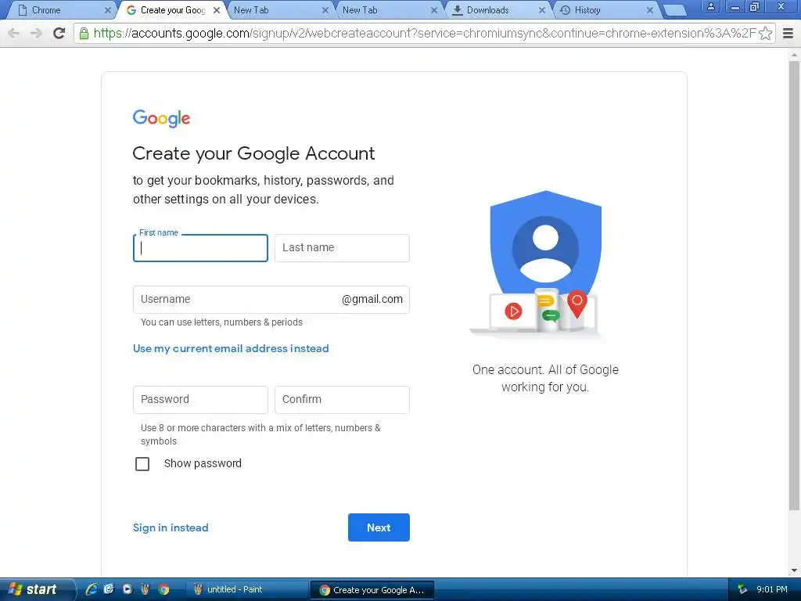The width and height of the screenshot is (801, 601).
Task: Open the Chrome hamburger menu
Action: (x=788, y=33)
